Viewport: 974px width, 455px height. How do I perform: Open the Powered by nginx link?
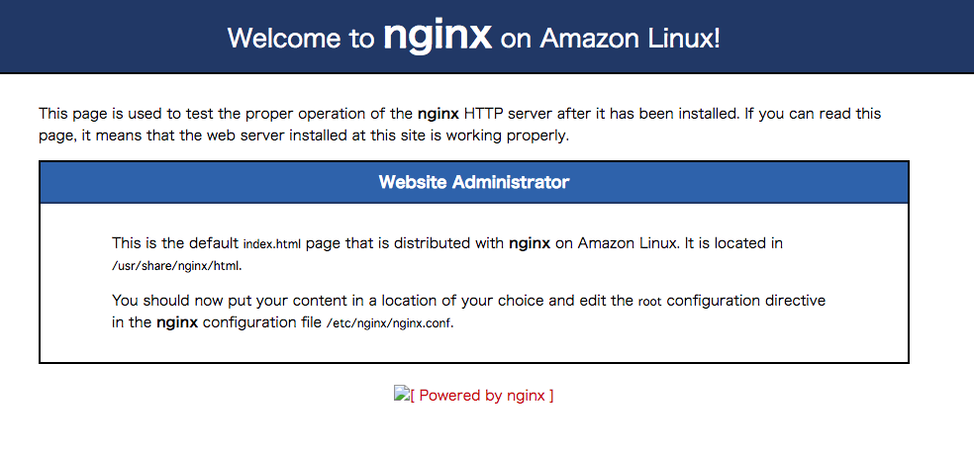(481, 396)
